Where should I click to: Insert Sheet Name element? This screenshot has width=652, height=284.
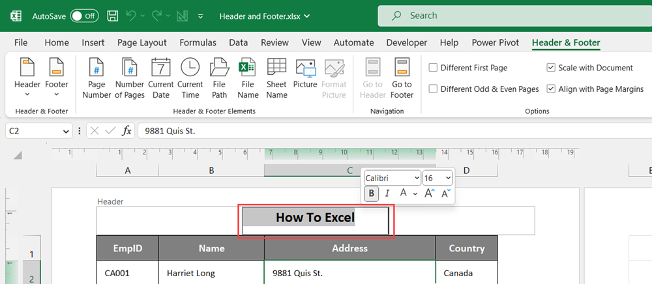[x=276, y=79]
